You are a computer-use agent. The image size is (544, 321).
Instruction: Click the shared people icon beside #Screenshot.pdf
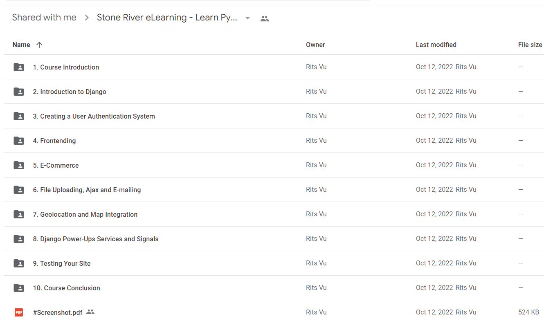pyautogui.click(x=90, y=312)
